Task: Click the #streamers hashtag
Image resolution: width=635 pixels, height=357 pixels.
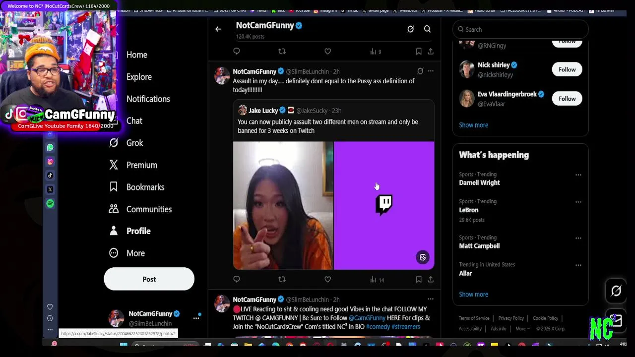Action: 406,327
